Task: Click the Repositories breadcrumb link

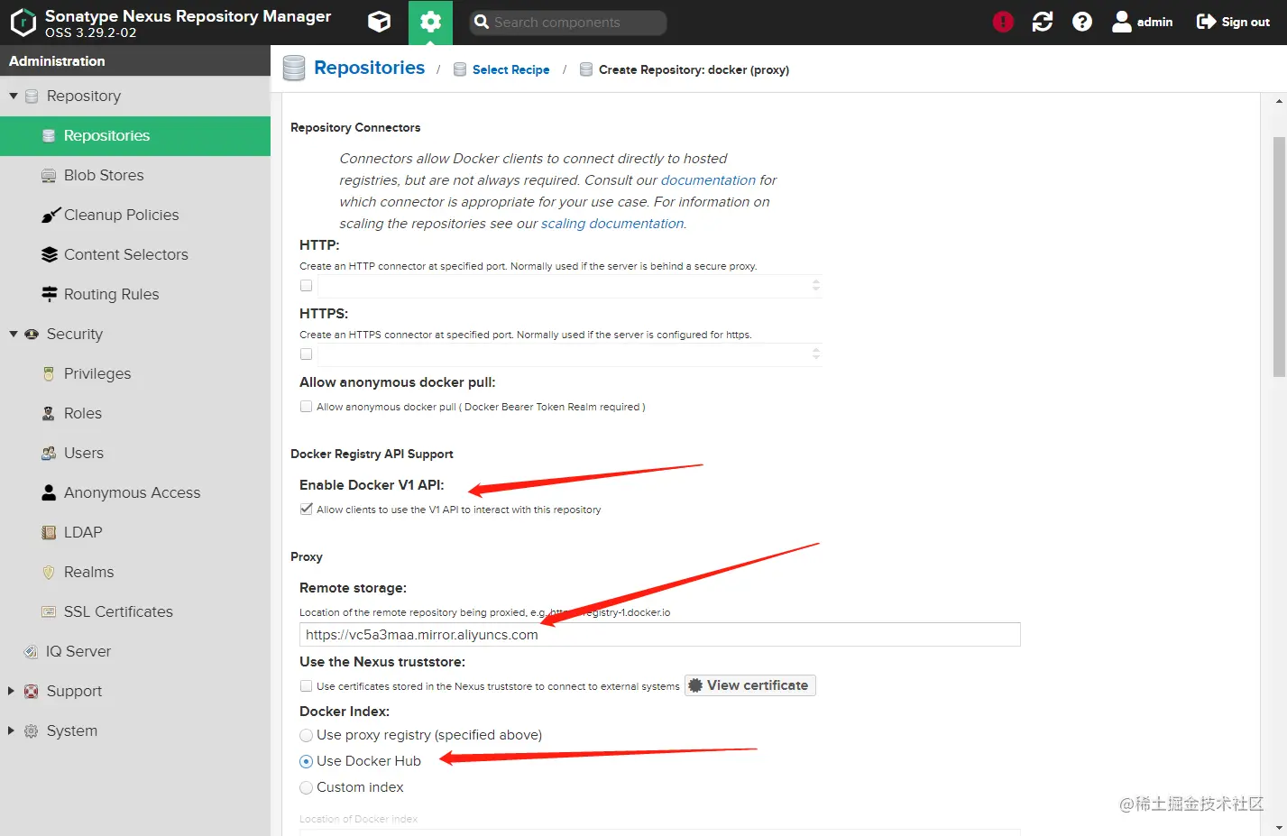Action: (x=369, y=68)
